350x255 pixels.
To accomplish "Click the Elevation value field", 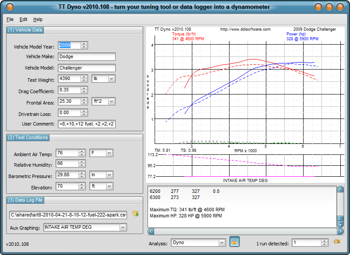I will pyautogui.click(x=67, y=186).
